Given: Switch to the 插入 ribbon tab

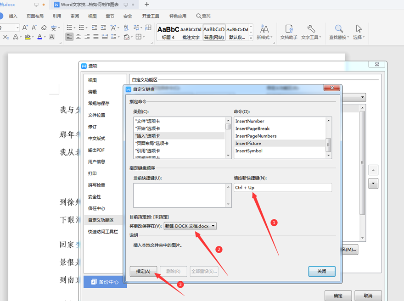Looking at the screenshot, I should (x=13, y=16).
